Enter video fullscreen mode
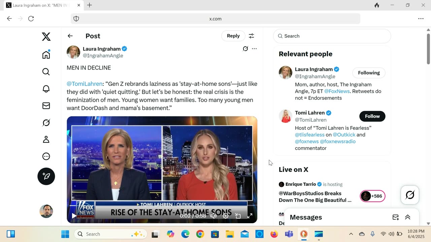 click(x=250, y=216)
